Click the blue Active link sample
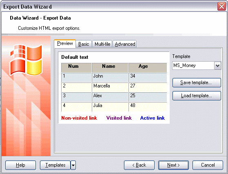This screenshot has height=174, width=228. pos(153,118)
